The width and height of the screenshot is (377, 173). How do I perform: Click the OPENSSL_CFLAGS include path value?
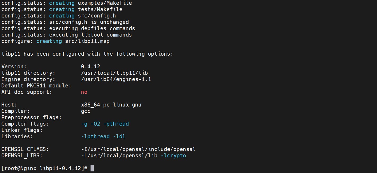click(138, 149)
